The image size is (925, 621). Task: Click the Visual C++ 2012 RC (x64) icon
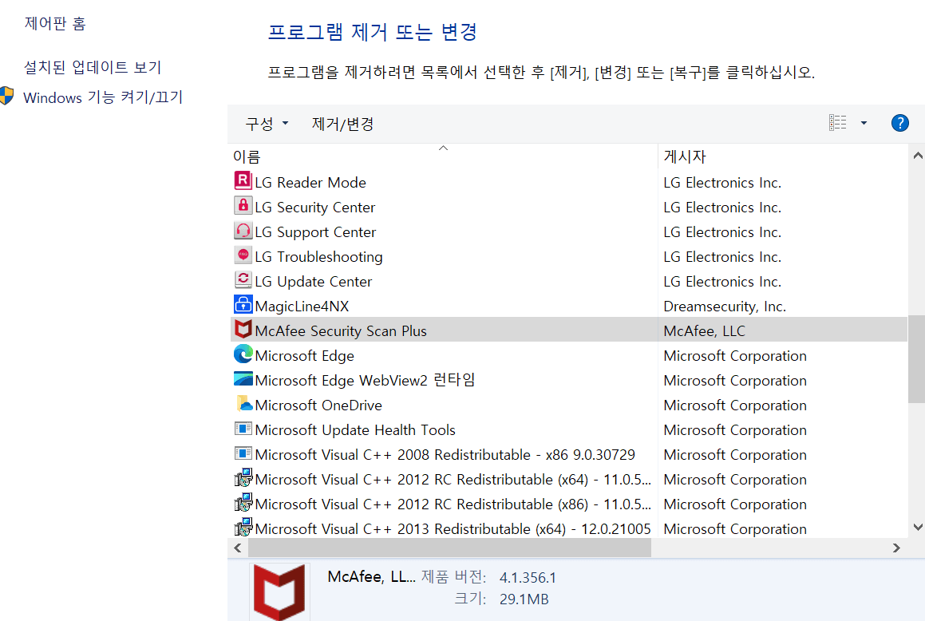click(x=243, y=477)
